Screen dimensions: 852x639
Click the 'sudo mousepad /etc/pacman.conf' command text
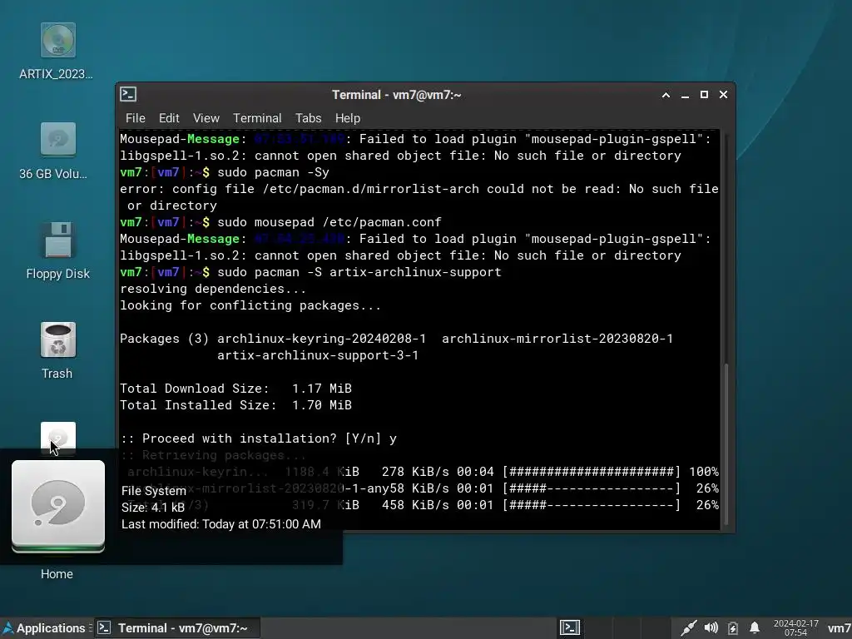[329, 222]
